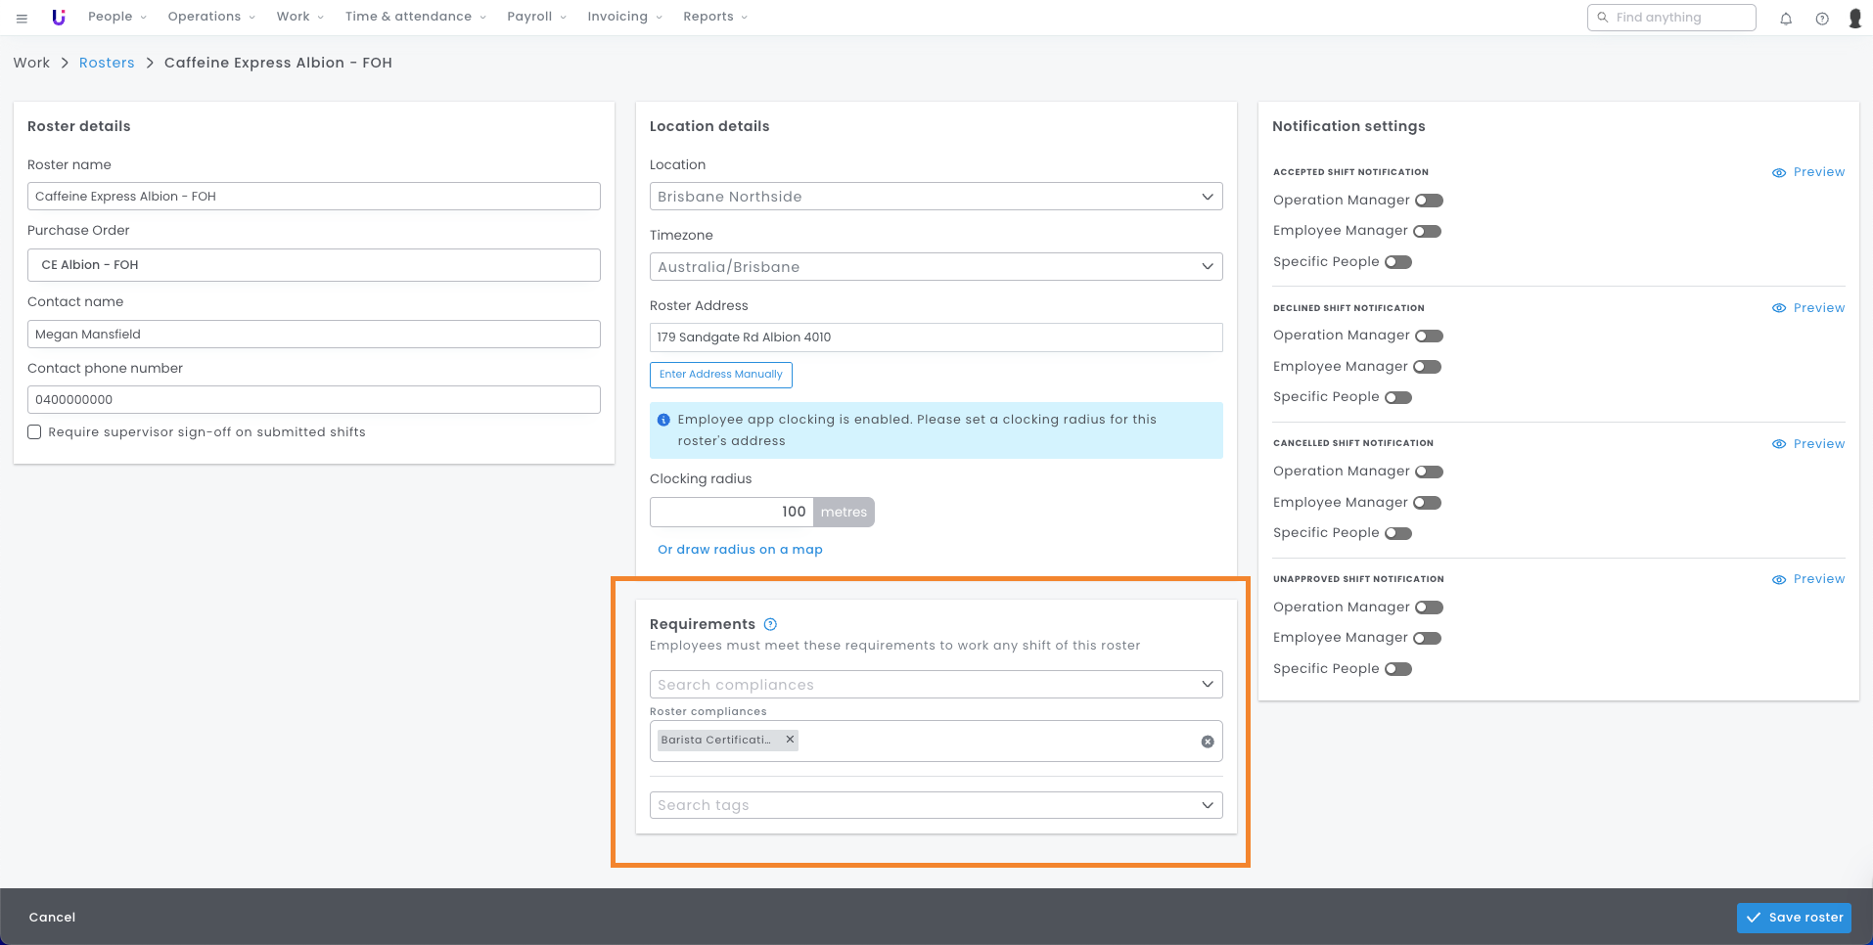1873x945 pixels.
Task: Click the draw radius on a map link
Action: pos(740,550)
